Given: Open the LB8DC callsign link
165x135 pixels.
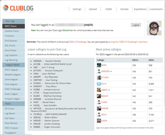Looking at the screenshot, I should tap(104, 90).
